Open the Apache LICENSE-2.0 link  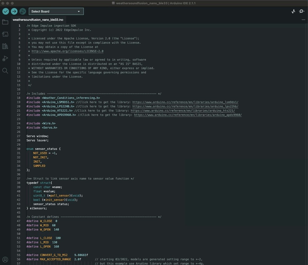coord(67,51)
